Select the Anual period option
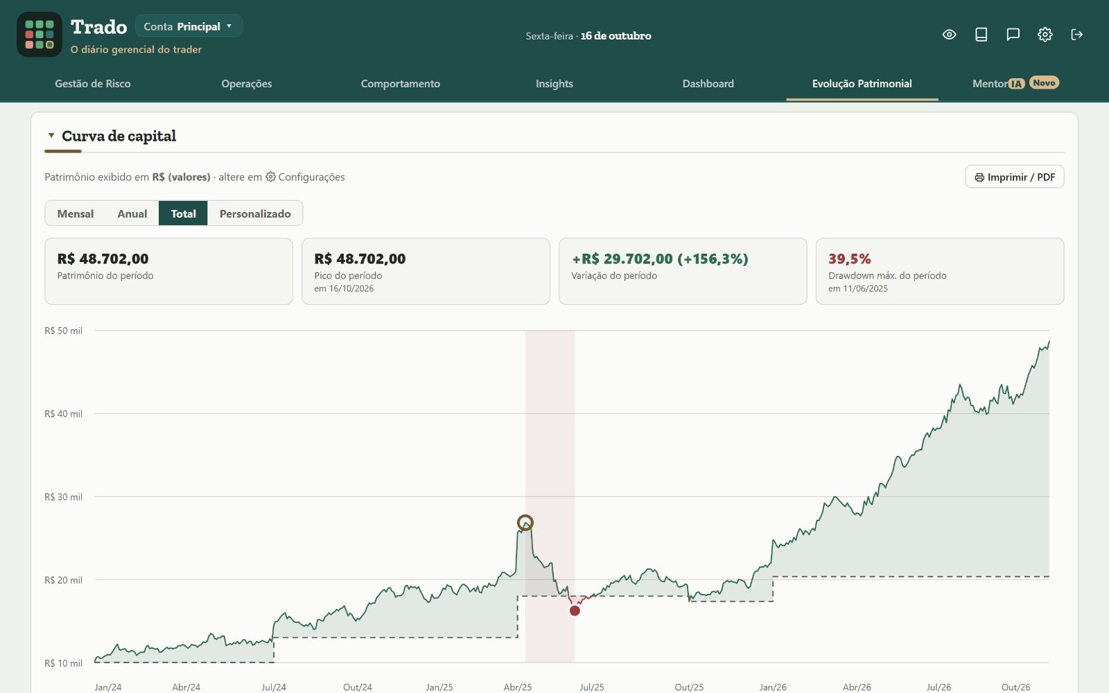The image size is (1109, 693). click(x=132, y=213)
